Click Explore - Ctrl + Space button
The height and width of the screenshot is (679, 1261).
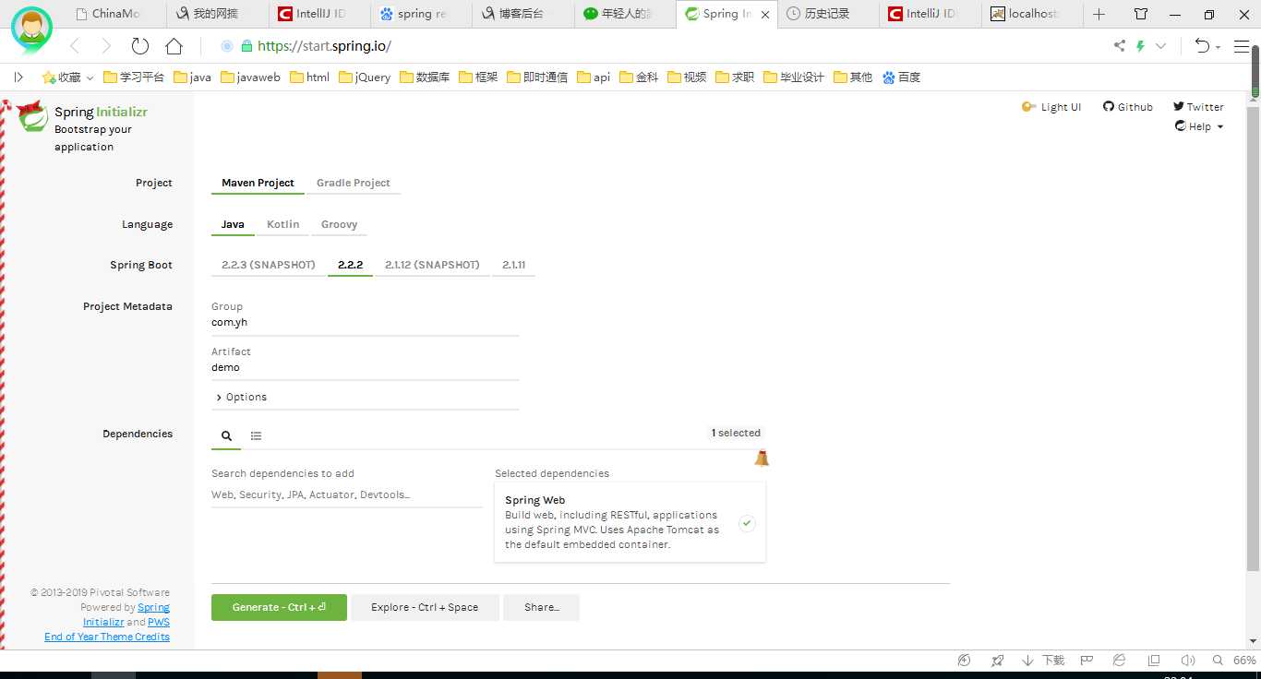pos(425,607)
